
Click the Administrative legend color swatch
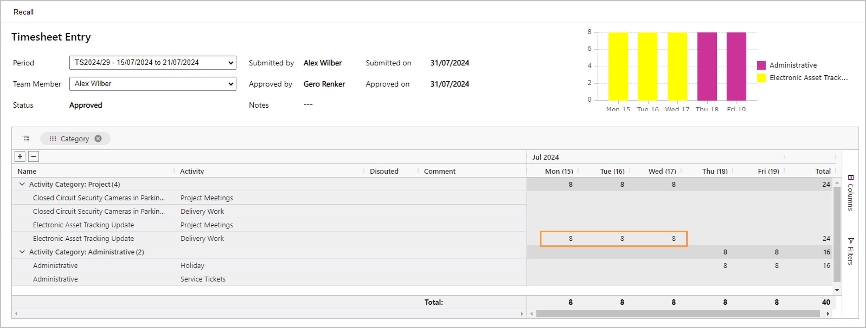point(761,65)
